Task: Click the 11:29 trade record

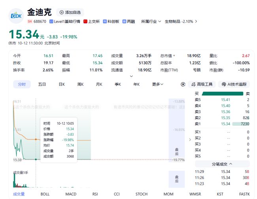Action: (x=222, y=172)
